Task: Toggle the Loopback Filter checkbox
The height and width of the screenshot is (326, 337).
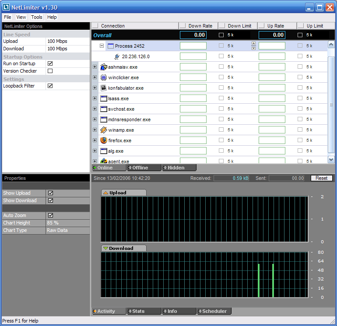Action: click(x=50, y=86)
